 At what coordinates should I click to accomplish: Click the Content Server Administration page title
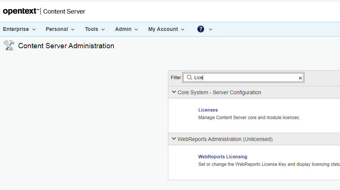coord(66,46)
